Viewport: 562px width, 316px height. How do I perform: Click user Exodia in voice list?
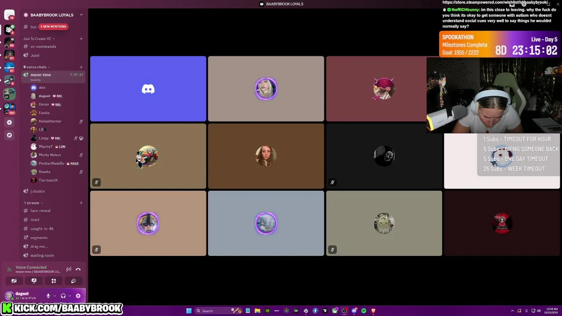click(57, 113)
